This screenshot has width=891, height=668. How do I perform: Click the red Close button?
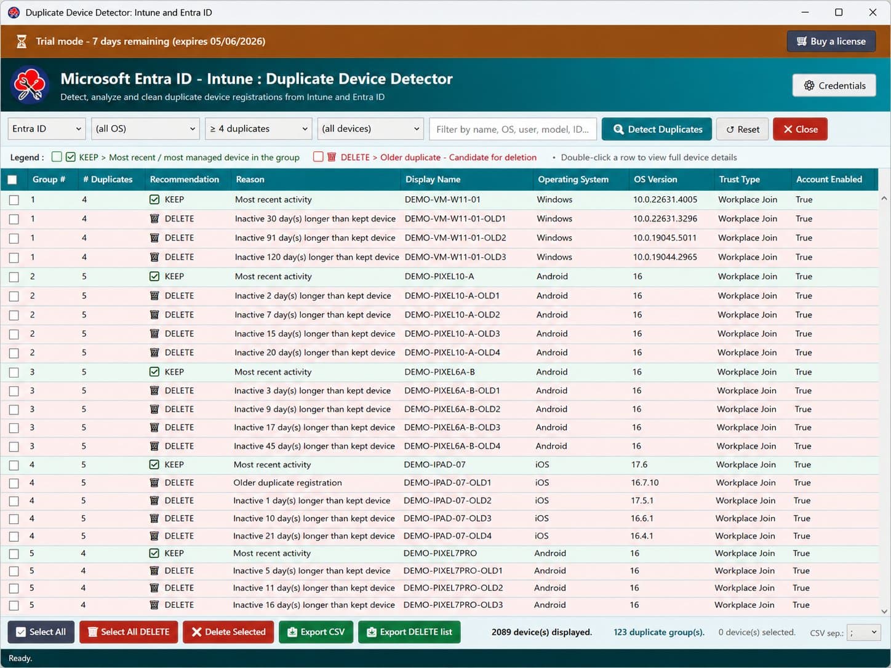click(800, 129)
